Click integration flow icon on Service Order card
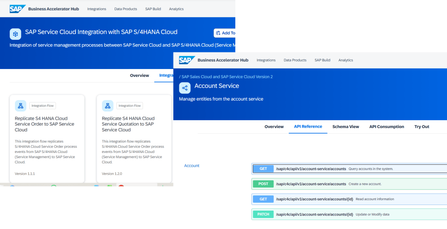The image size is (447, 229). [21, 106]
